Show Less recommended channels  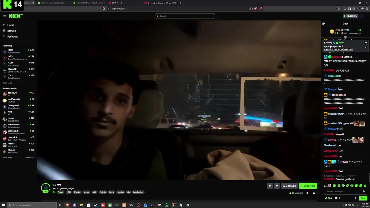(x=30, y=157)
